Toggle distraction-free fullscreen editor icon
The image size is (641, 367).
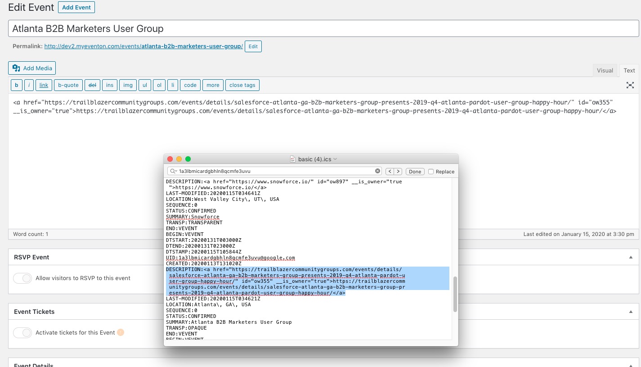(x=630, y=85)
